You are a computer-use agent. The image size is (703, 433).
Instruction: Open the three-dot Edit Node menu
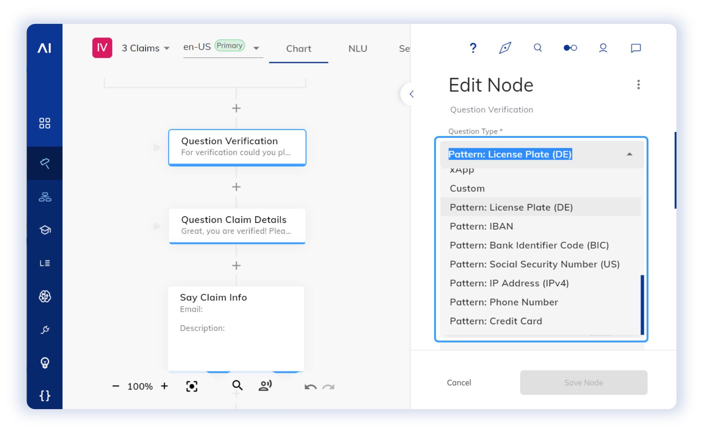638,84
